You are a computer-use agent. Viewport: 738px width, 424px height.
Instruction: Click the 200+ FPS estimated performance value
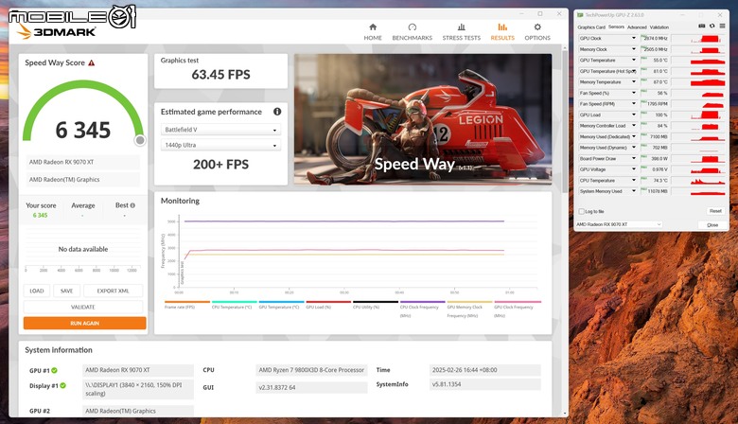pos(220,165)
